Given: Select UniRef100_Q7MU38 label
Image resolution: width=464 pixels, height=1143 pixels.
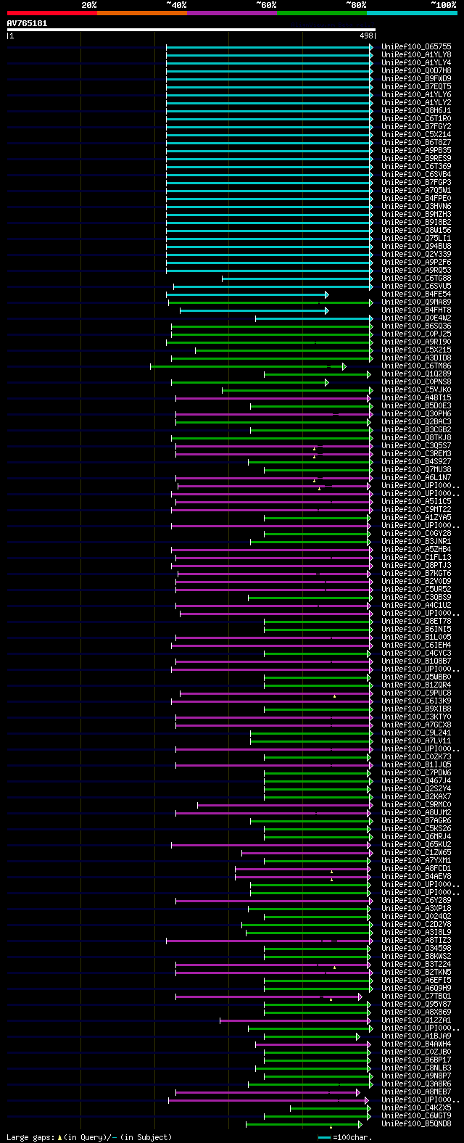Looking at the screenshot, I should point(417,470).
